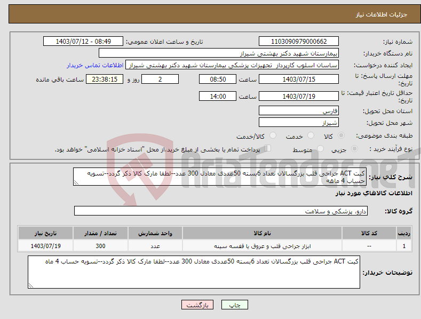Click the quantity cell 300 in the table

point(100,246)
